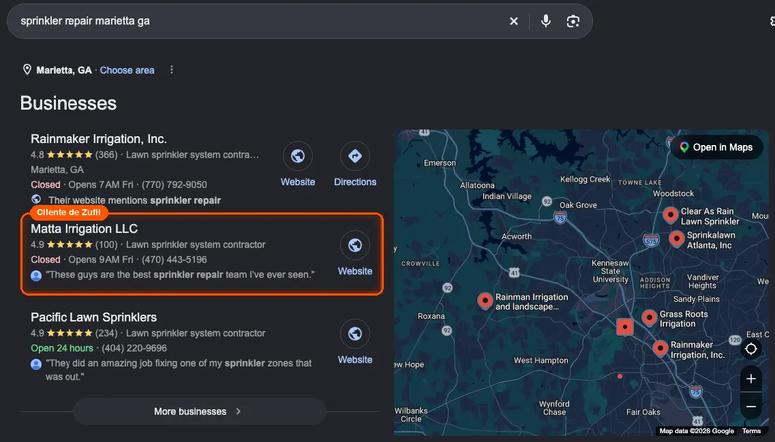Click Website globe icon for Rainmaker Irrigation
The height and width of the screenshot is (442, 775).
[298, 156]
